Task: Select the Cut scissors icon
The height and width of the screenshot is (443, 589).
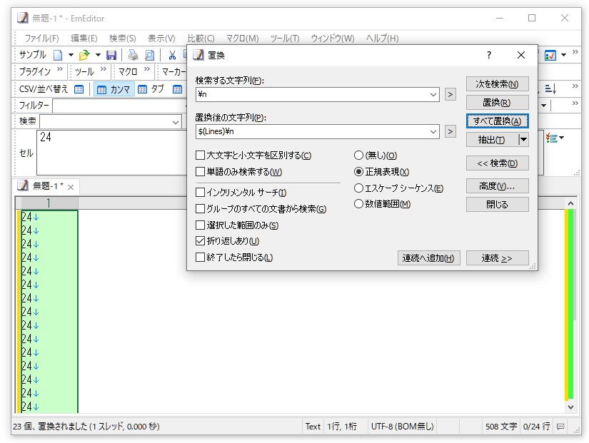Action: coord(171,55)
